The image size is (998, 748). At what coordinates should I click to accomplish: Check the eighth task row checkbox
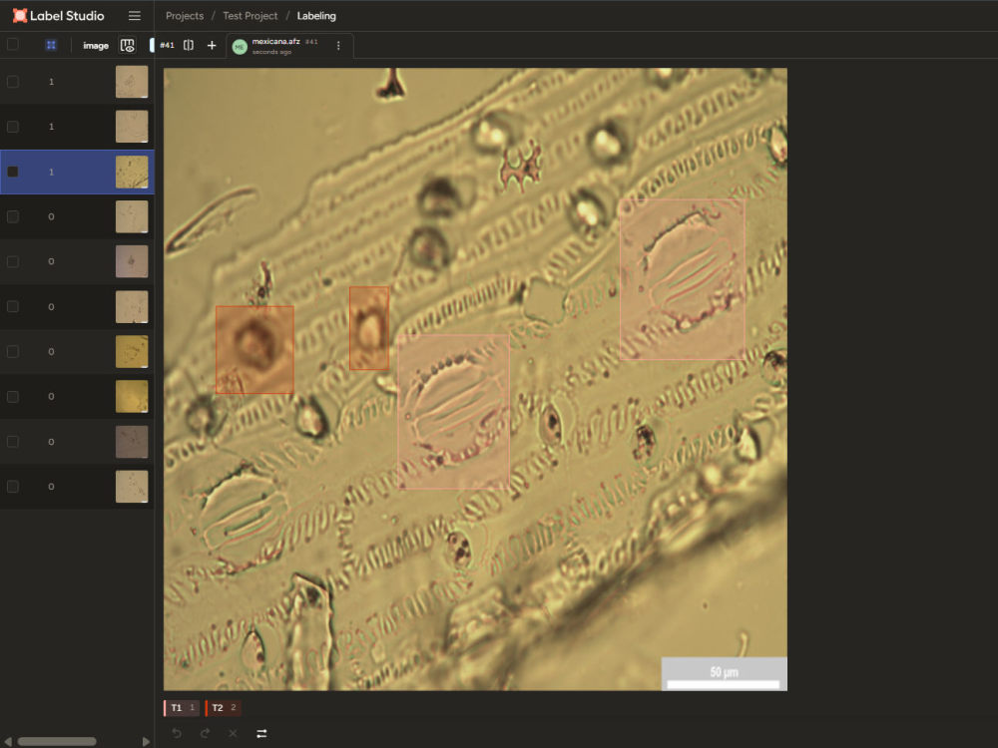pos(12,396)
